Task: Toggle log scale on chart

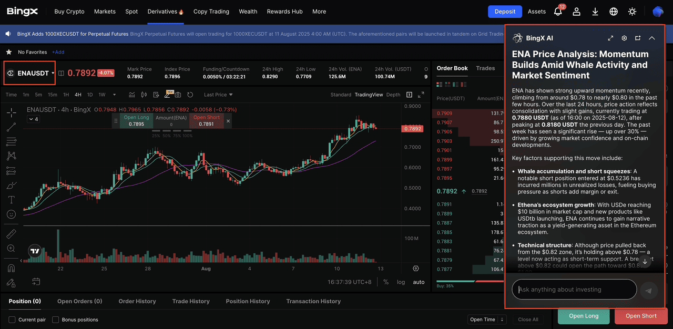Action: click(x=401, y=282)
